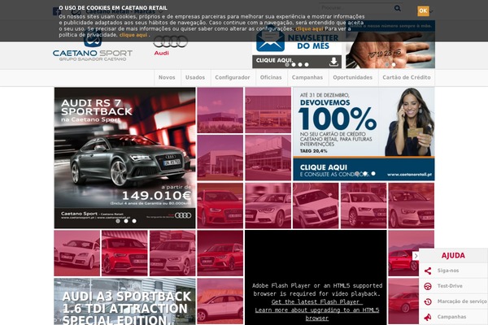Click 'Get the latest Flash Player' link
Image resolution: width=488 pixels, height=325 pixels.
(317, 301)
